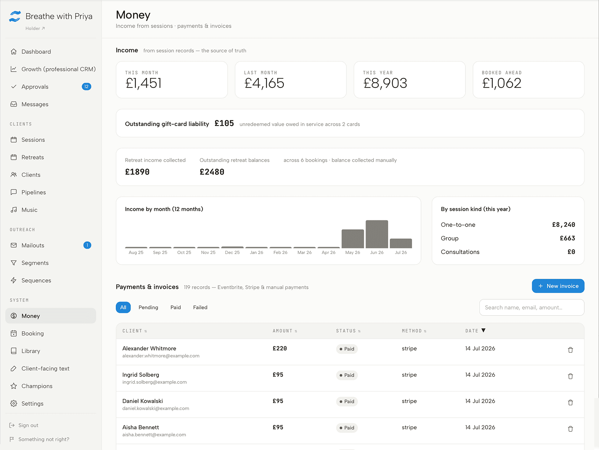The width and height of the screenshot is (599, 450).
Task: Click the Retreats calendar icon
Action: (x=14, y=157)
